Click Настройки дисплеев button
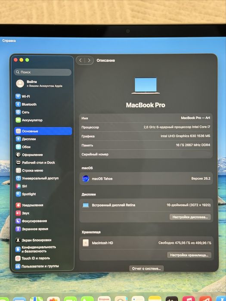Image resolution: width=226 pixels, height=301 pixels. pyautogui.click(x=190, y=217)
